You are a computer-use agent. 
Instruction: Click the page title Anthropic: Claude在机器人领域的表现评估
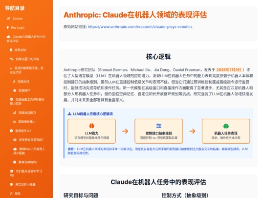[135, 15]
